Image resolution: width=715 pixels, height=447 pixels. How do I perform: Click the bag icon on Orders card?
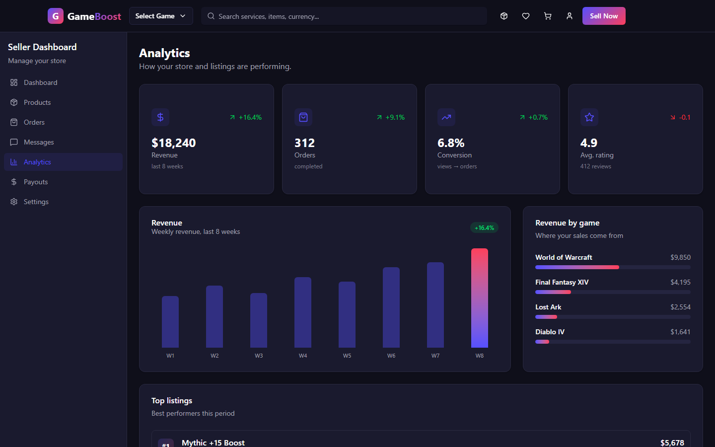click(303, 117)
